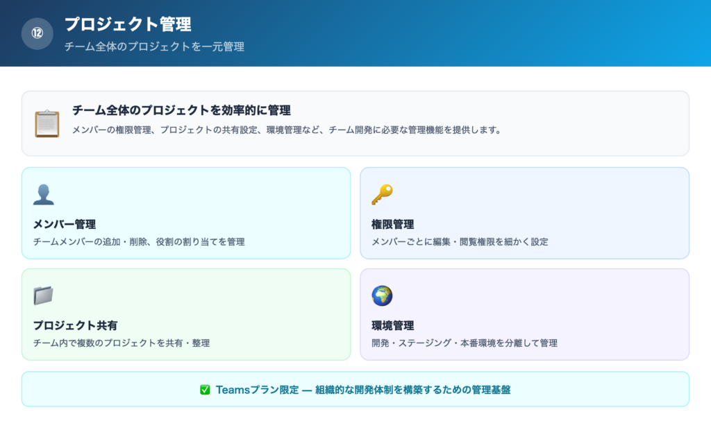This screenshot has height=421, width=711.
Task: Click the clipboard icon above the description
Action: click(49, 122)
